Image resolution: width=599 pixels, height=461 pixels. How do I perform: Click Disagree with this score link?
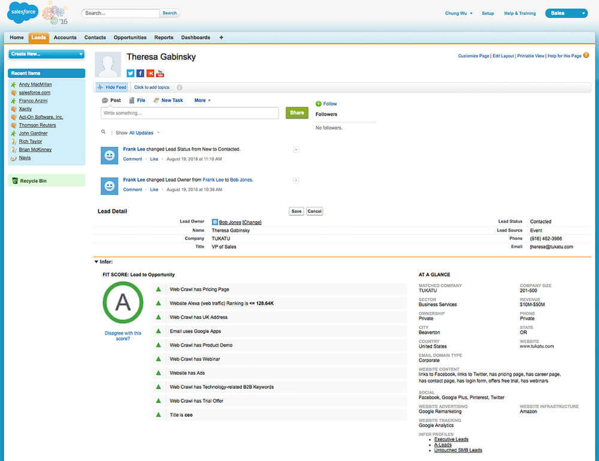click(x=123, y=336)
